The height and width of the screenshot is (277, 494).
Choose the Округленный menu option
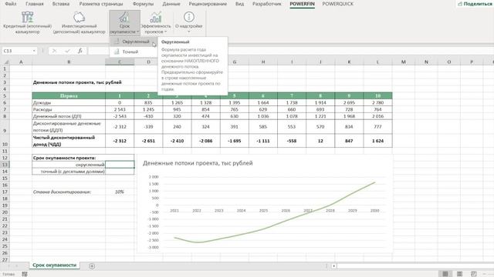click(x=134, y=42)
